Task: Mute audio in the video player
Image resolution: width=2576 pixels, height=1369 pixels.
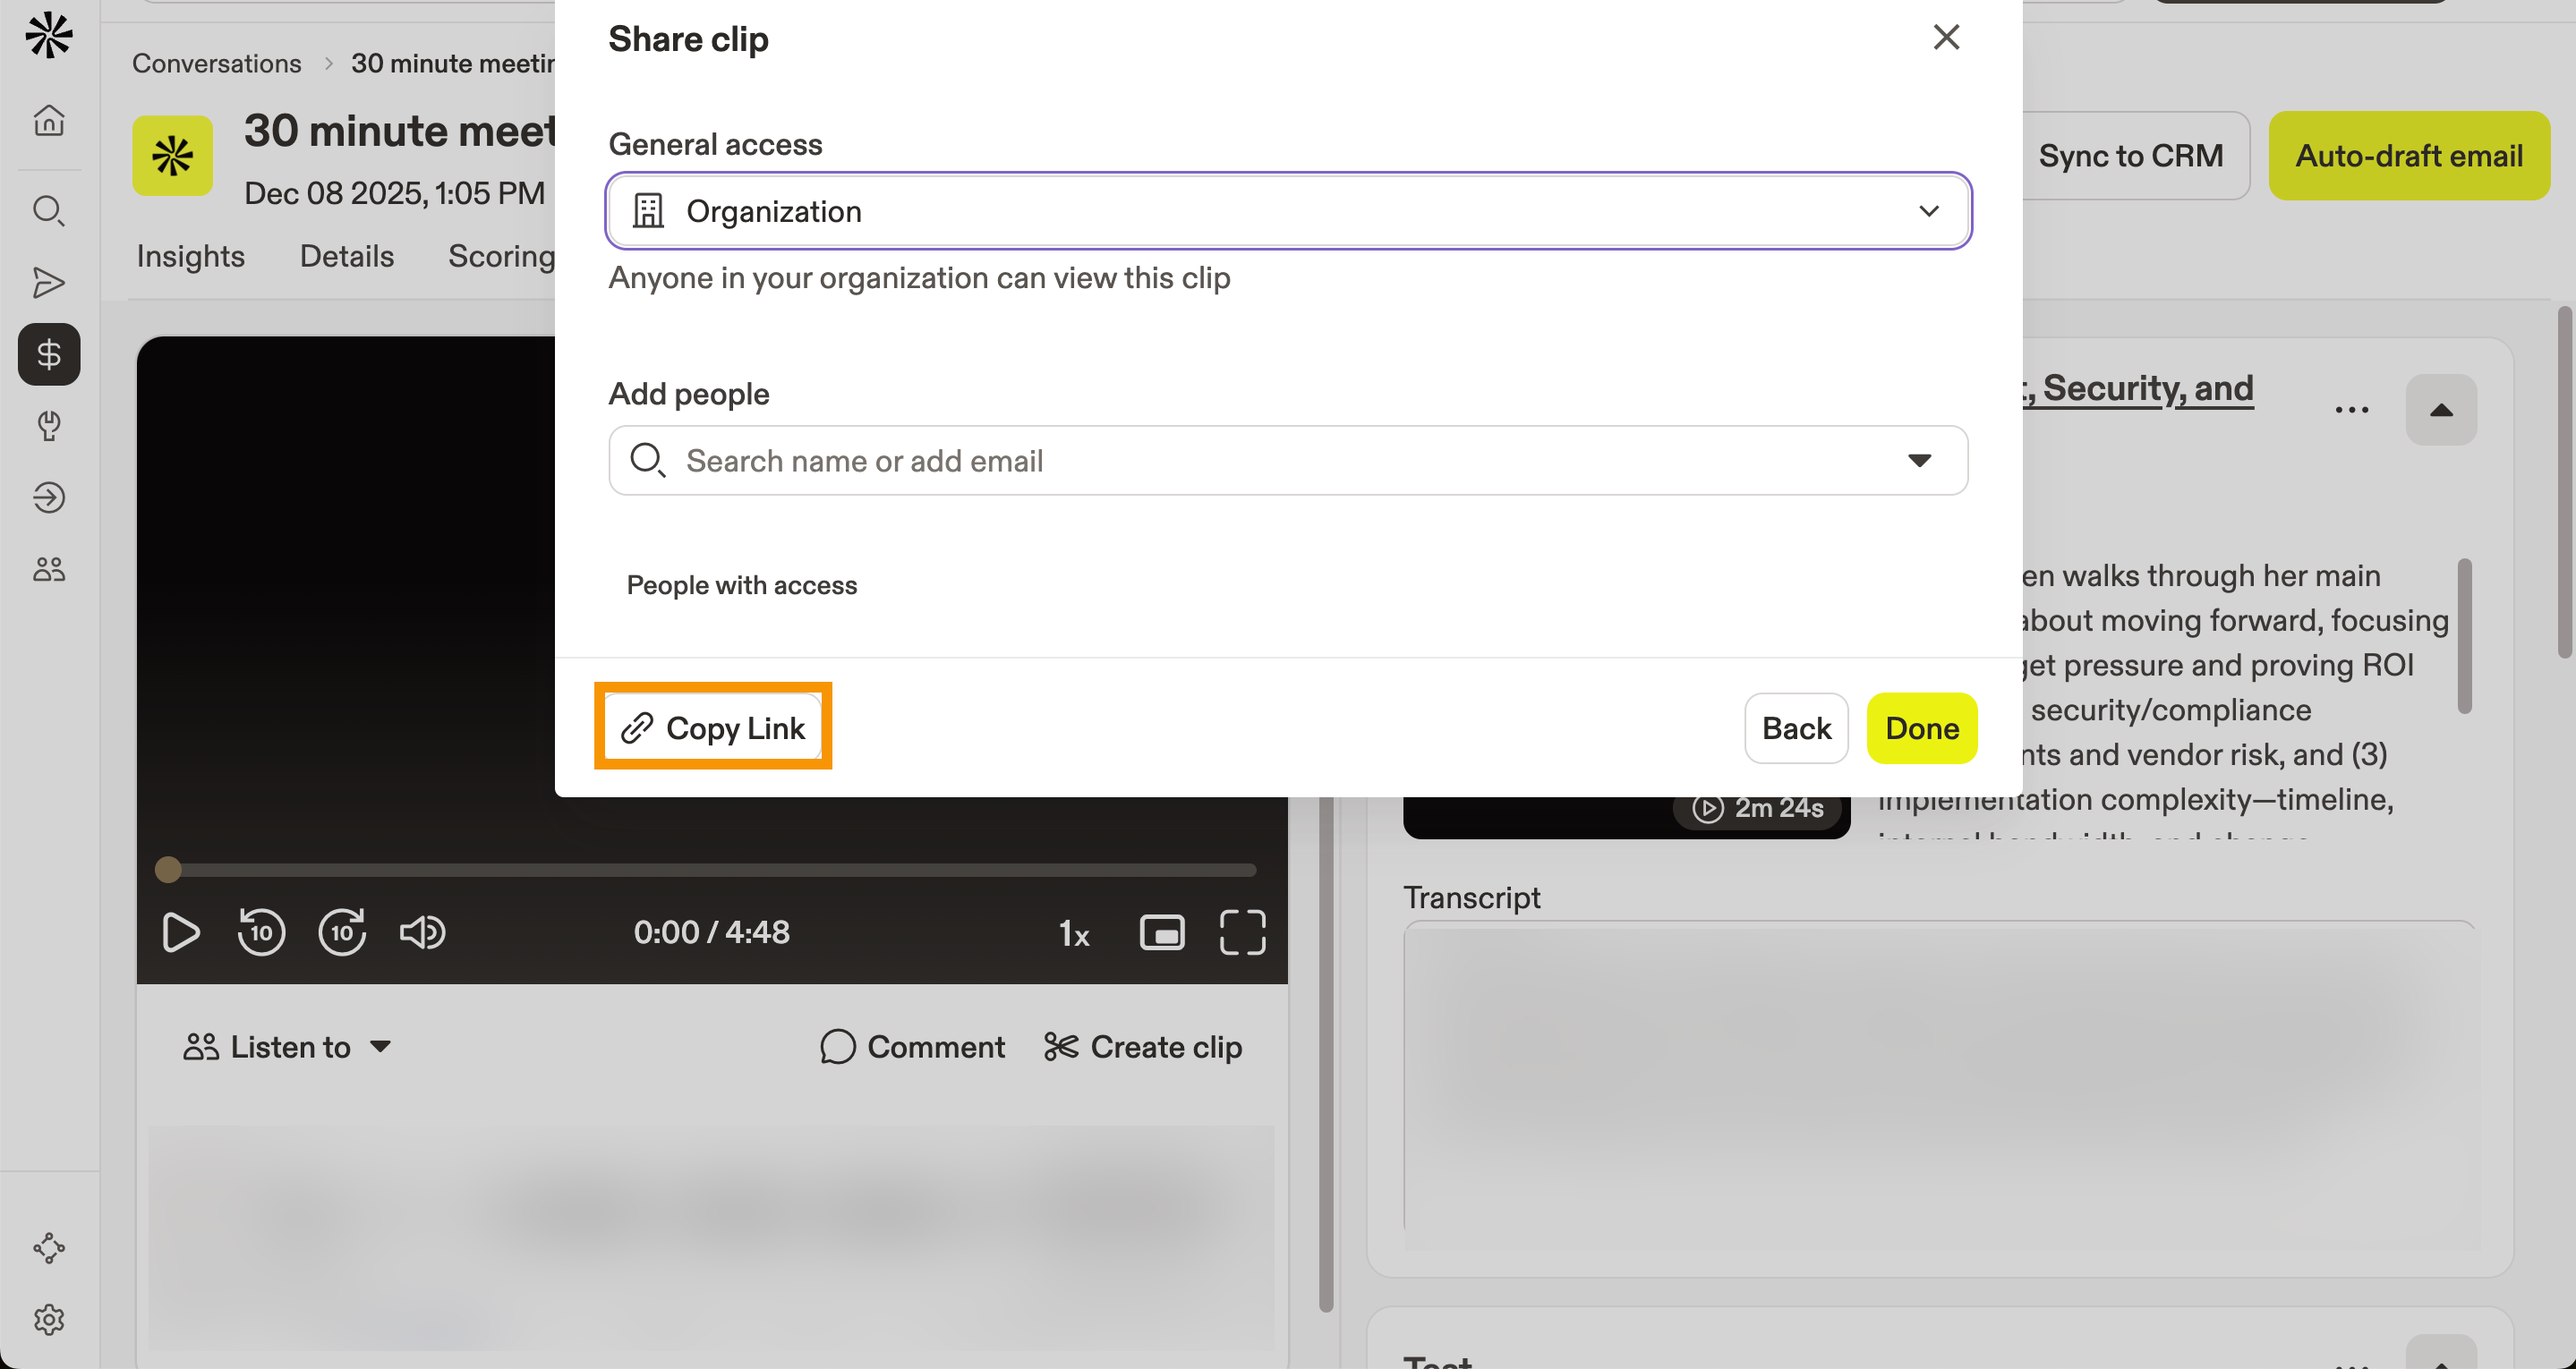Action: 422,931
